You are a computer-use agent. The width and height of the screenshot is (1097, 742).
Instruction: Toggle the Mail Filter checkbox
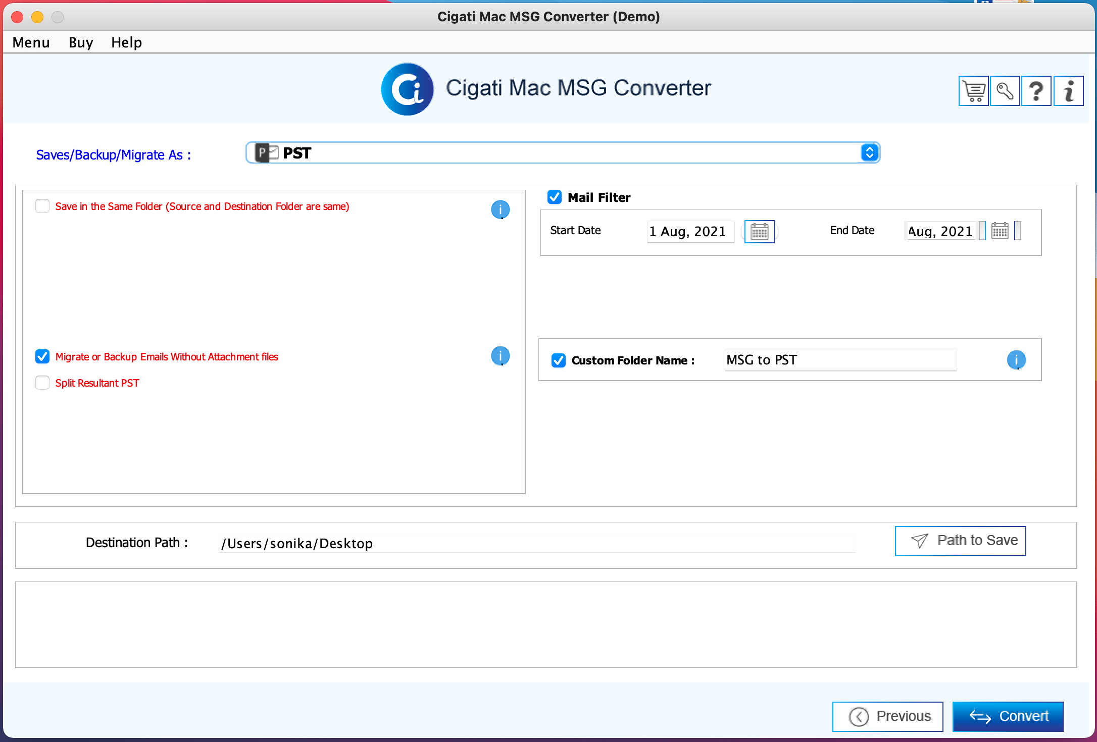click(x=555, y=197)
